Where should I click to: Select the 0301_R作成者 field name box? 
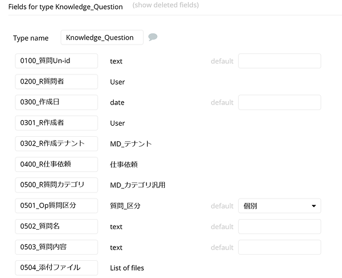(56, 123)
